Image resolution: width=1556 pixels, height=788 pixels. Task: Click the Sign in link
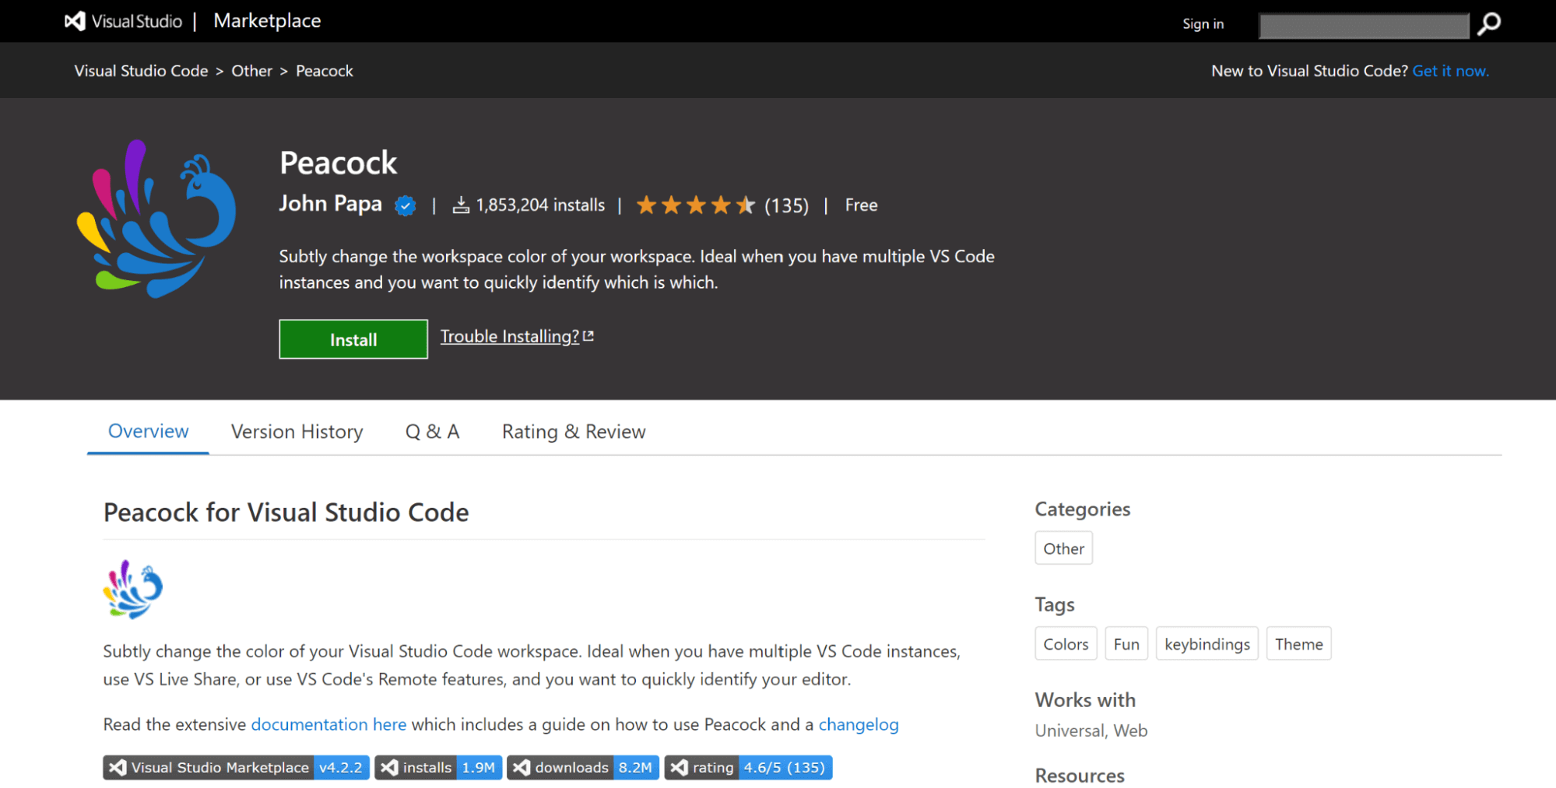(1203, 24)
